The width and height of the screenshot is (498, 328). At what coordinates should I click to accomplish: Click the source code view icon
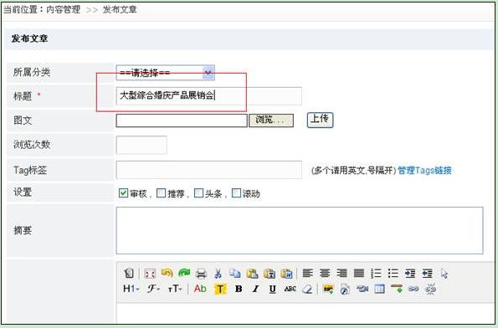coord(129,273)
